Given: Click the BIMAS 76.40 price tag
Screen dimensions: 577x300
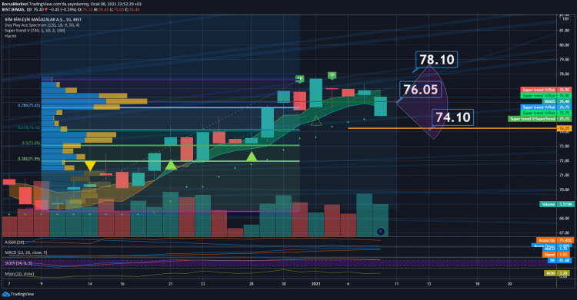Looking at the screenshot, I should pyautogui.click(x=557, y=101).
